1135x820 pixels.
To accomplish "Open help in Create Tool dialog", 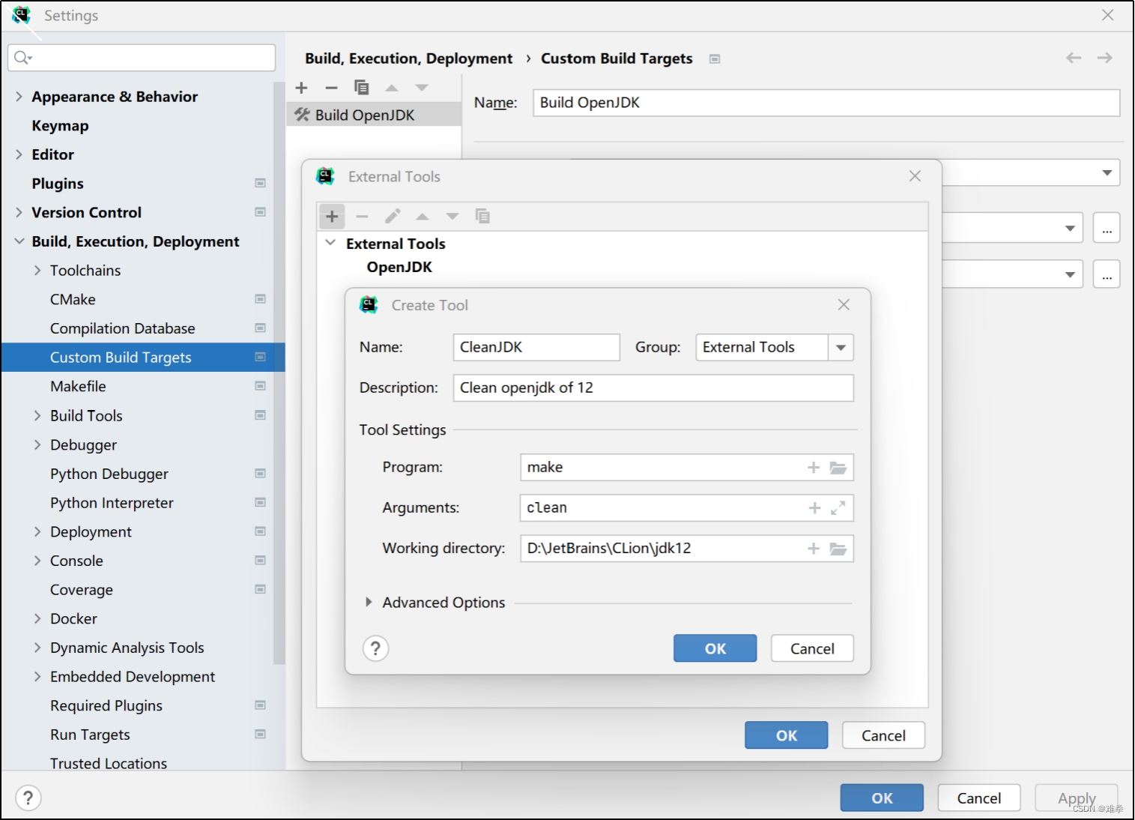I will coord(376,648).
